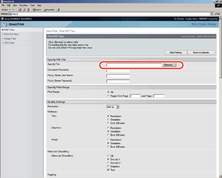The width and height of the screenshot is (222, 178).
Task: Click the Home icon in browser toolbar
Action: 28,10
